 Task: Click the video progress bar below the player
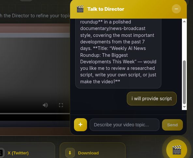pyautogui.click(x=35, y=114)
